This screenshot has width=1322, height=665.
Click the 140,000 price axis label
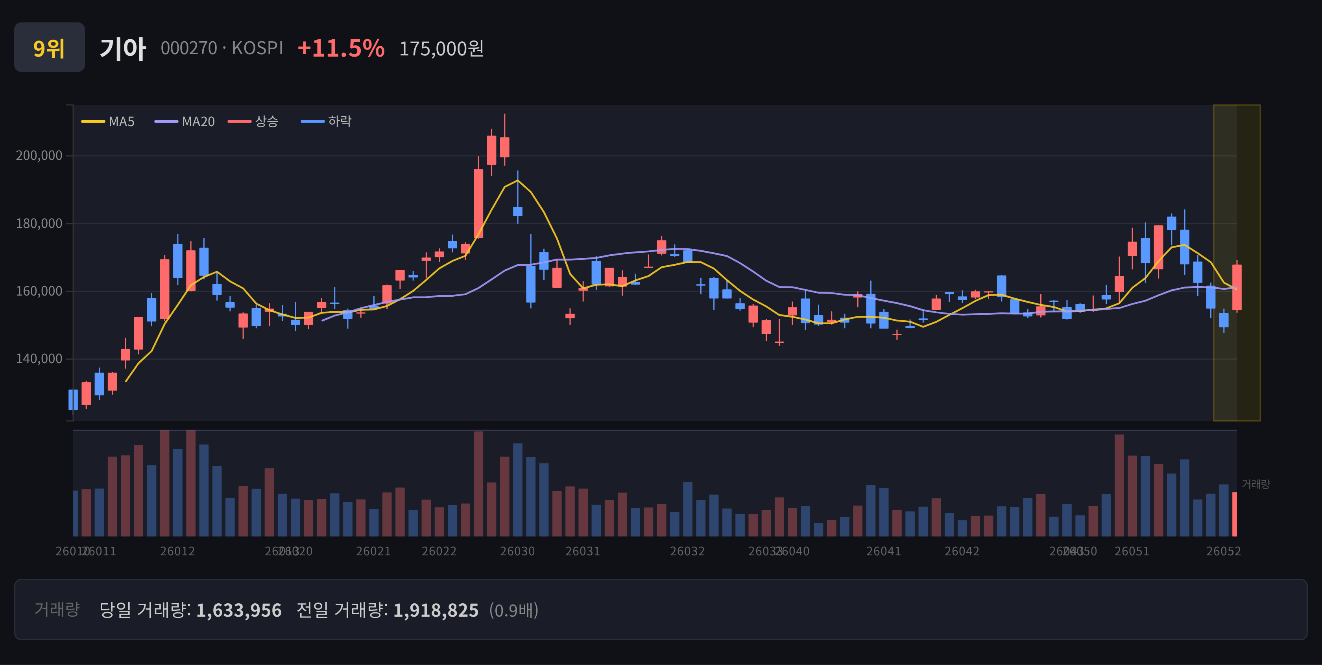[x=39, y=359]
